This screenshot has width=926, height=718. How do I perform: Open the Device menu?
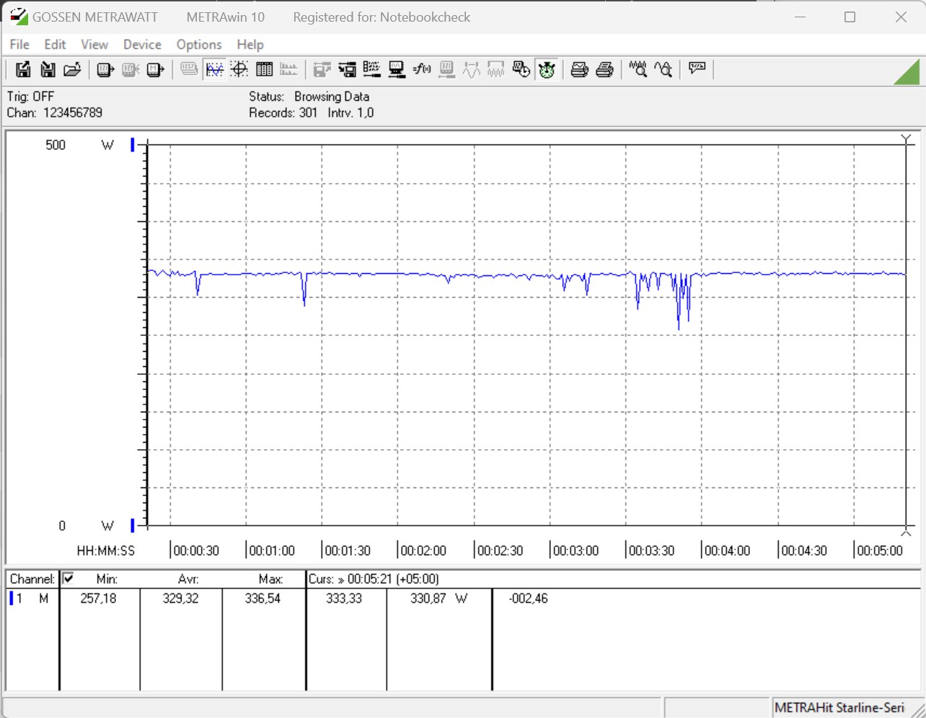[142, 45]
